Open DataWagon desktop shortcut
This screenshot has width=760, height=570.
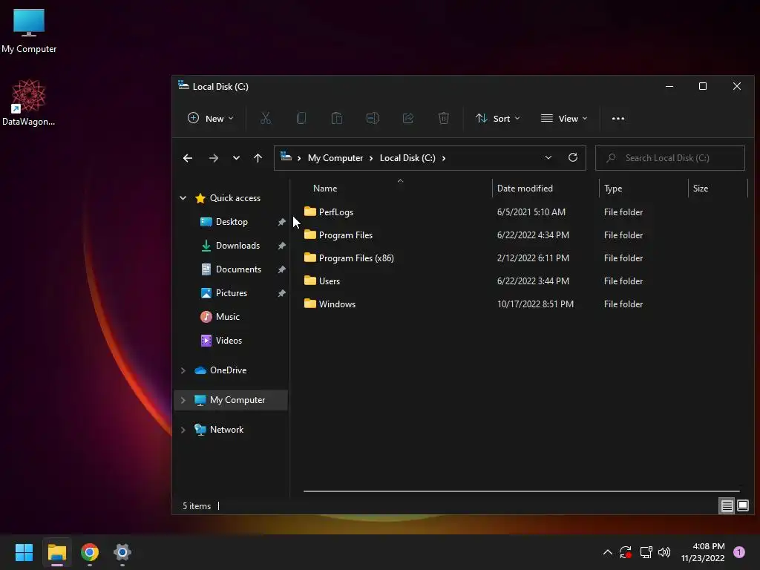tap(29, 103)
